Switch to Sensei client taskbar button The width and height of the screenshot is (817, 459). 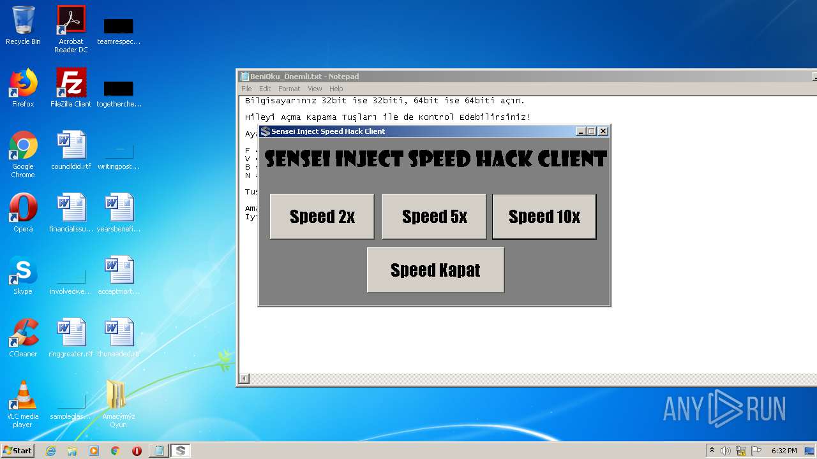tap(181, 451)
